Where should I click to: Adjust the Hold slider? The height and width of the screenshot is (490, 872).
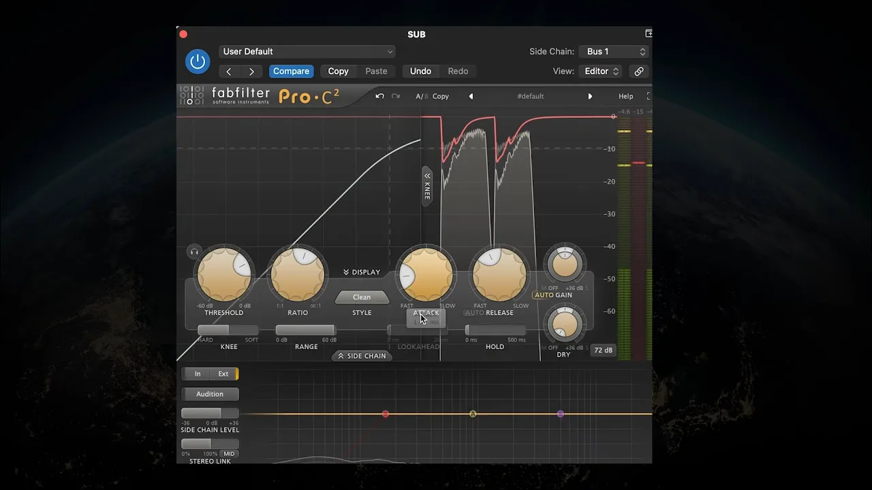495,330
